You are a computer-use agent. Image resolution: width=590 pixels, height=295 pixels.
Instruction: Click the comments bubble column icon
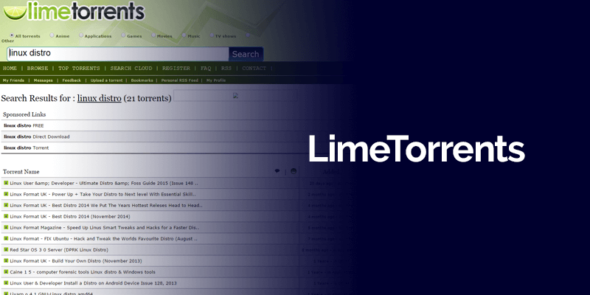277,171
